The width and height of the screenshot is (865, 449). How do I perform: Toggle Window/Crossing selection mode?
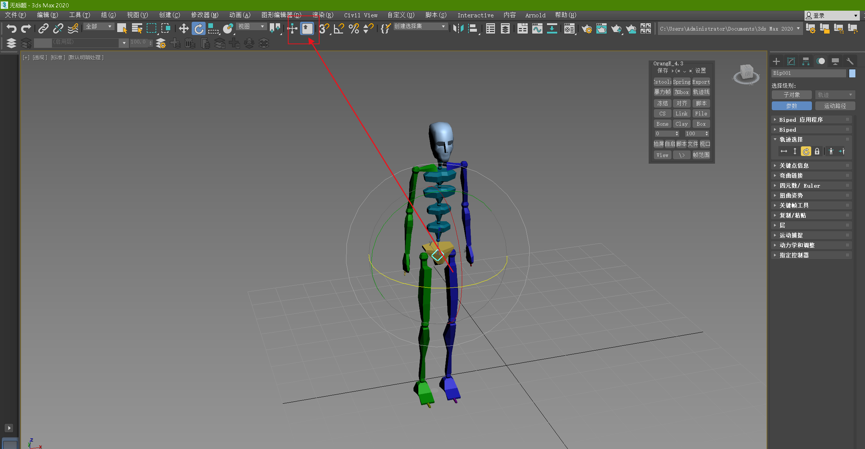[x=166, y=28]
